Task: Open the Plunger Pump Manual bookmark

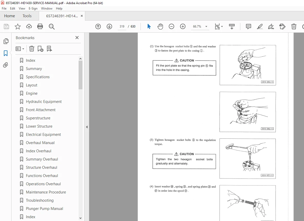Action: click(x=44, y=209)
